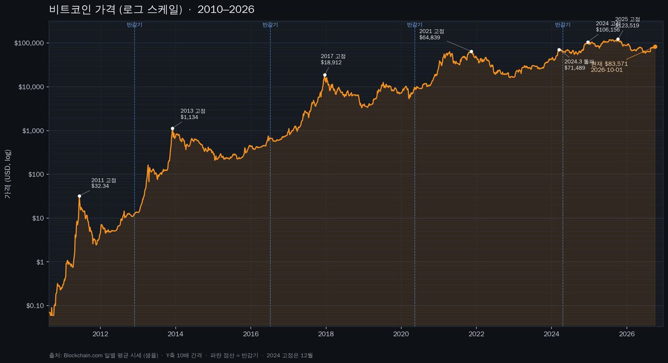Viewport: 668px width, 363px height.
Task: Click the annotation text $71,489
Action: pos(575,68)
